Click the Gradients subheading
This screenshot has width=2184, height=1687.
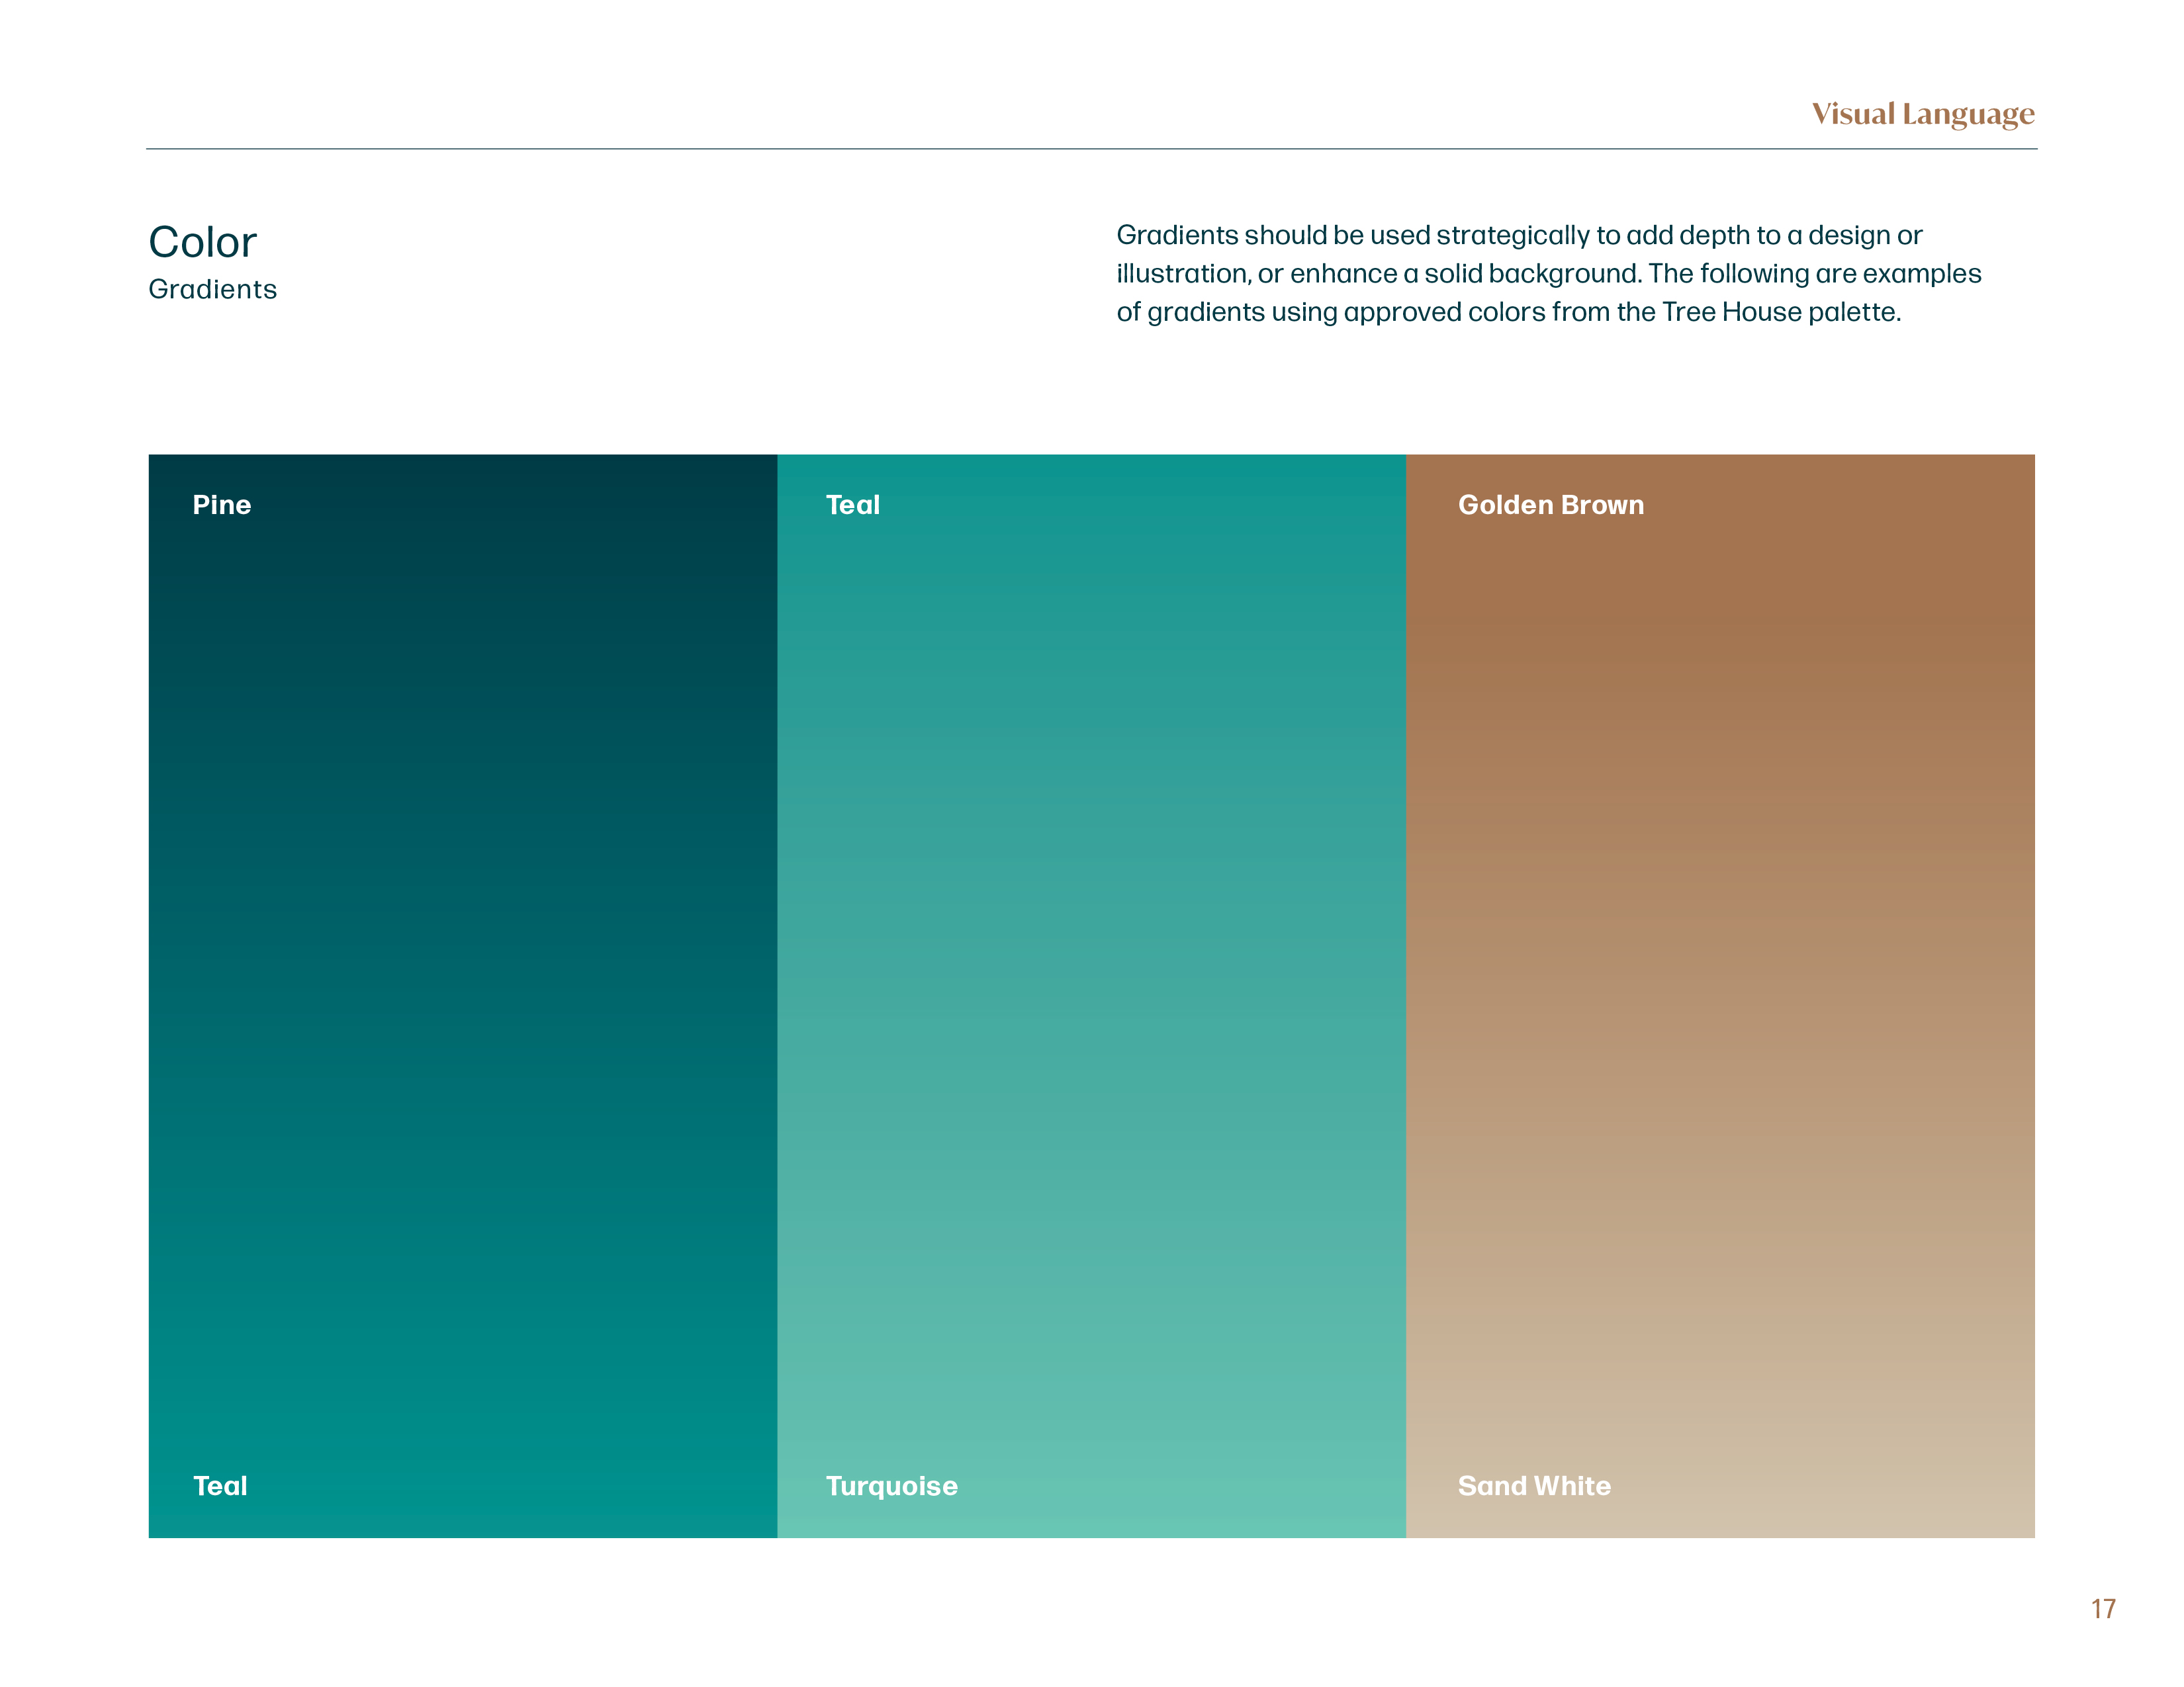(x=213, y=289)
